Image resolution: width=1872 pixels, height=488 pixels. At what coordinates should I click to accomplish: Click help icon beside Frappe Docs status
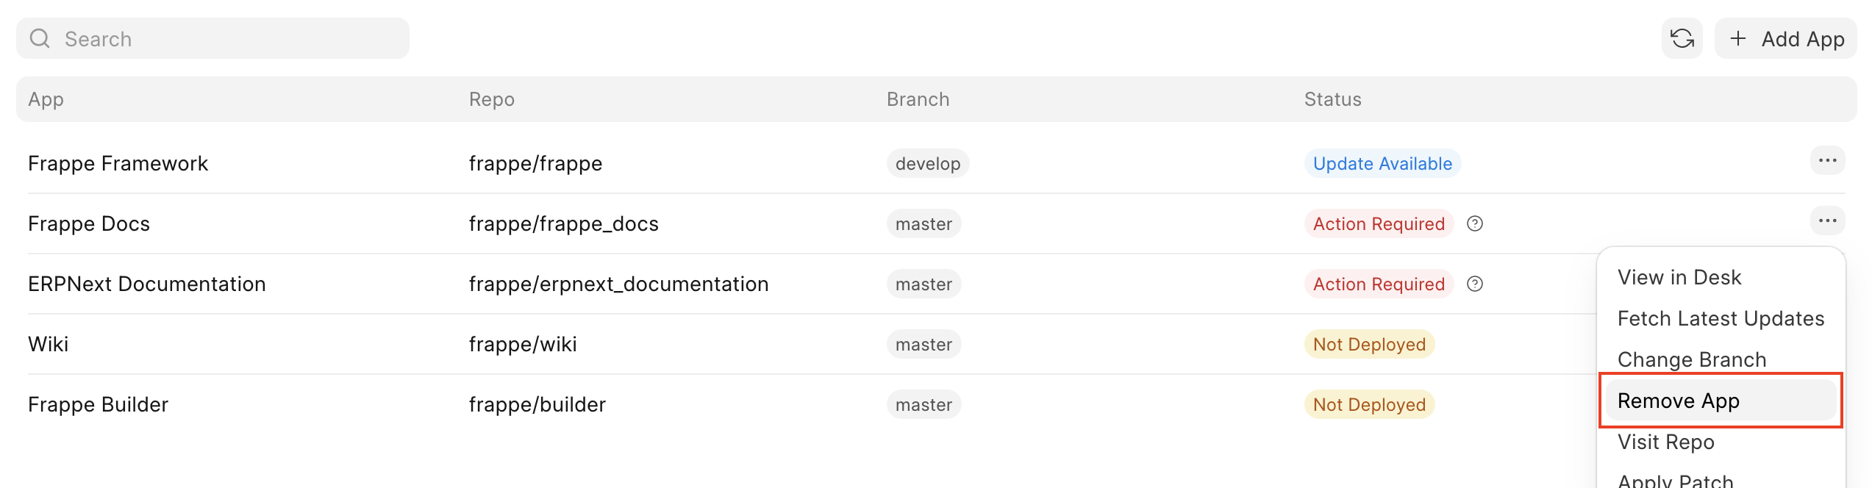tap(1474, 223)
